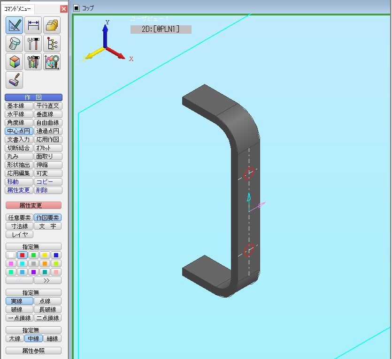Pick the 自由曲線 command

click(x=48, y=123)
